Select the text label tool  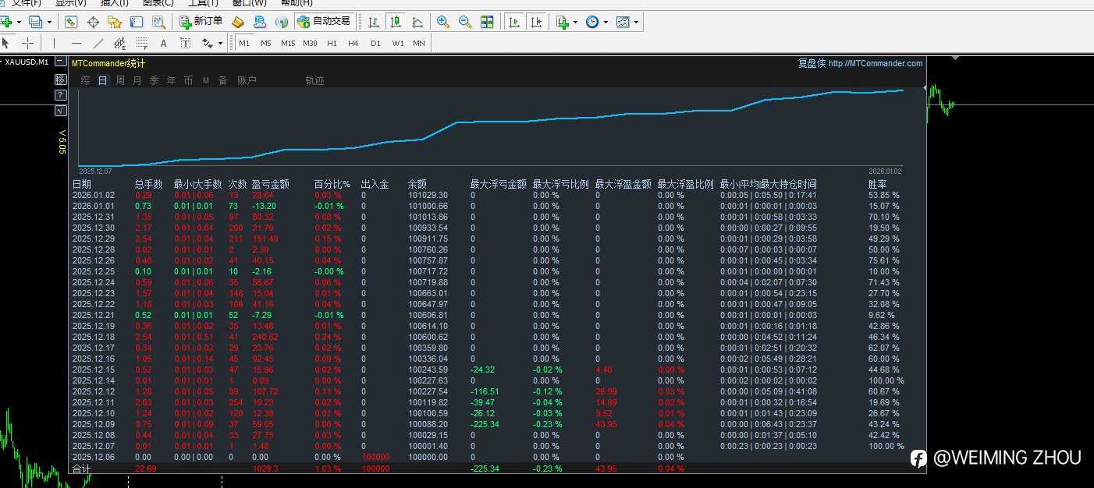click(185, 43)
